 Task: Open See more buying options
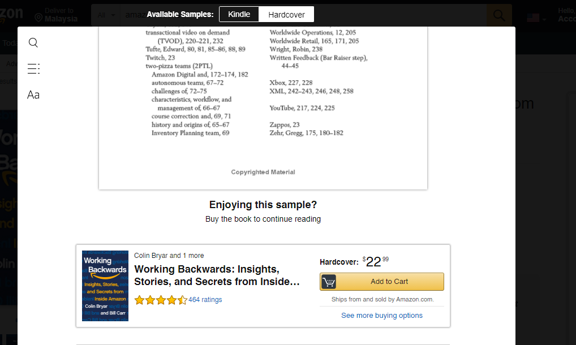click(x=381, y=315)
